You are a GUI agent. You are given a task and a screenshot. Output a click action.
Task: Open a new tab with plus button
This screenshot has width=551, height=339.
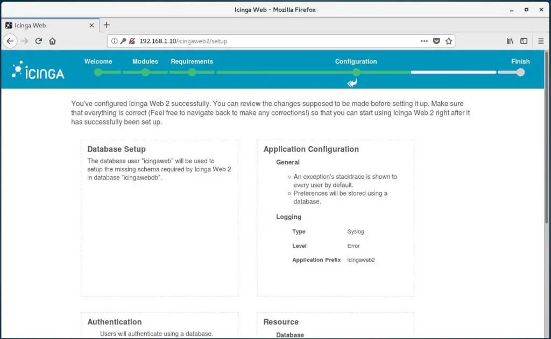[107, 25]
